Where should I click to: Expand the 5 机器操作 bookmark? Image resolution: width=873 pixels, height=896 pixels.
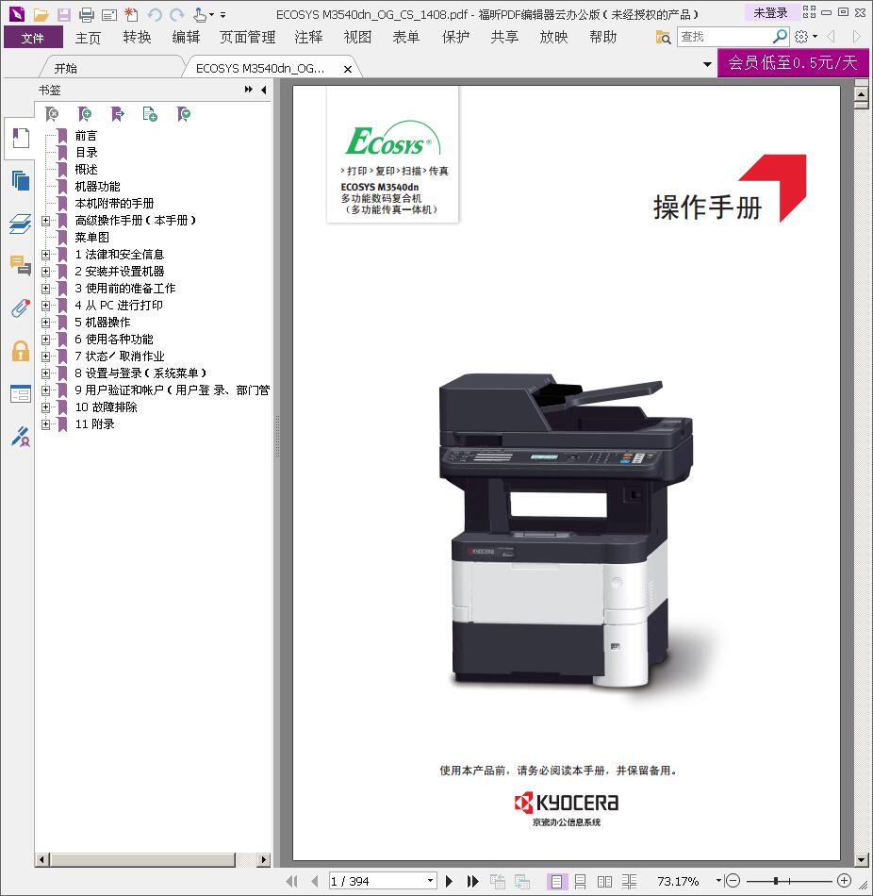(x=45, y=323)
